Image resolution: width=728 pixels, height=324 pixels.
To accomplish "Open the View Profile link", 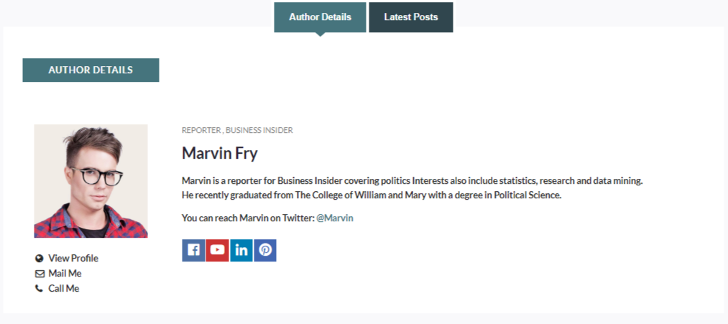I will pyautogui.click(x=73, y=259).
